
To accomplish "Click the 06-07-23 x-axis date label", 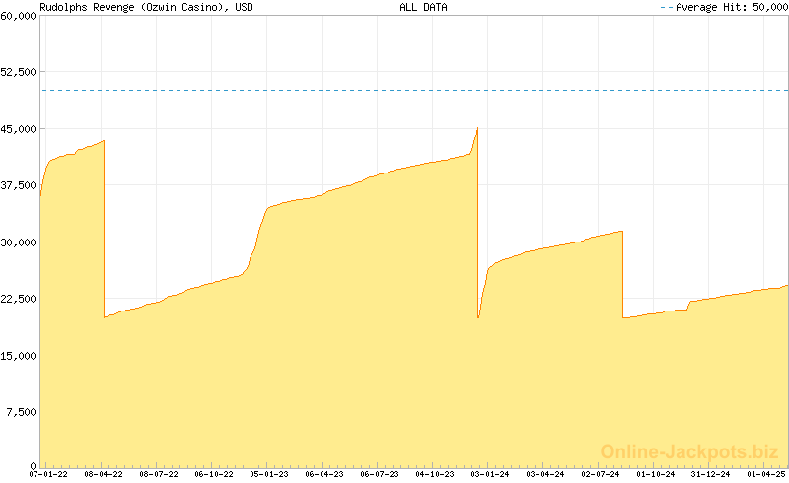I will (x=380, y=474).
